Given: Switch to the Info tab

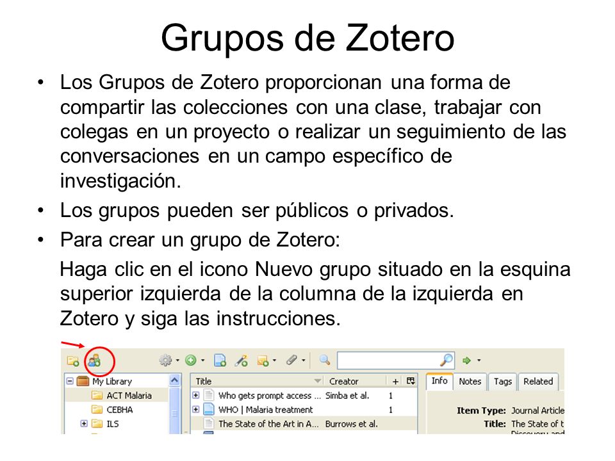Looking at the screenshot, I should [x=439, y=380].
